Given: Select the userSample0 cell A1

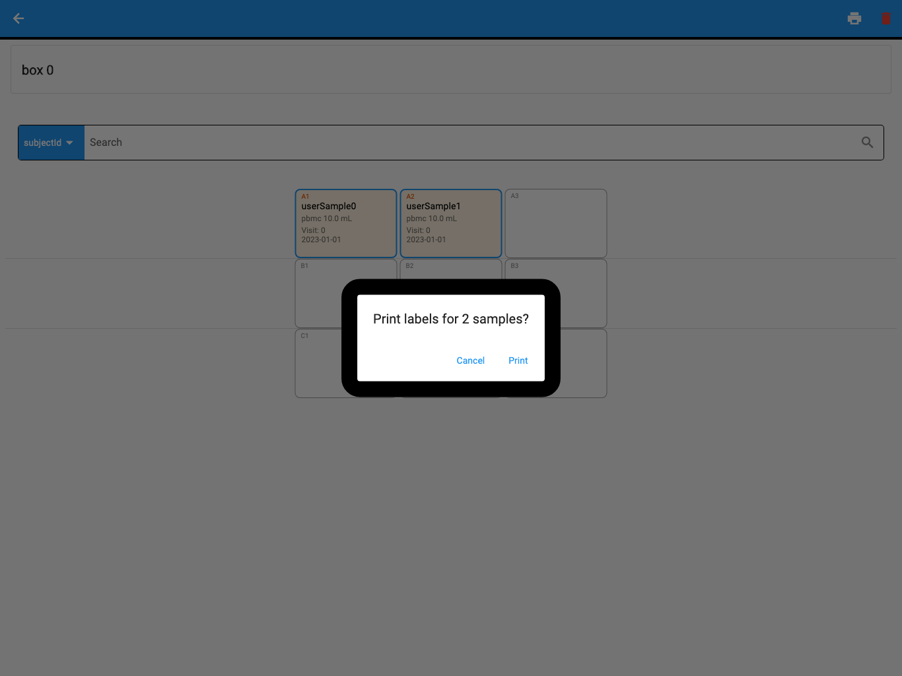Looking at the screenshot, I should [346, 223].
